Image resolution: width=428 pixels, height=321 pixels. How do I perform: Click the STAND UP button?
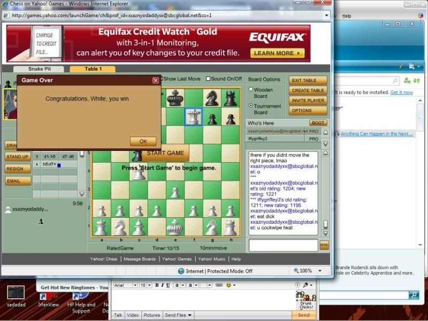pos(18,157)
